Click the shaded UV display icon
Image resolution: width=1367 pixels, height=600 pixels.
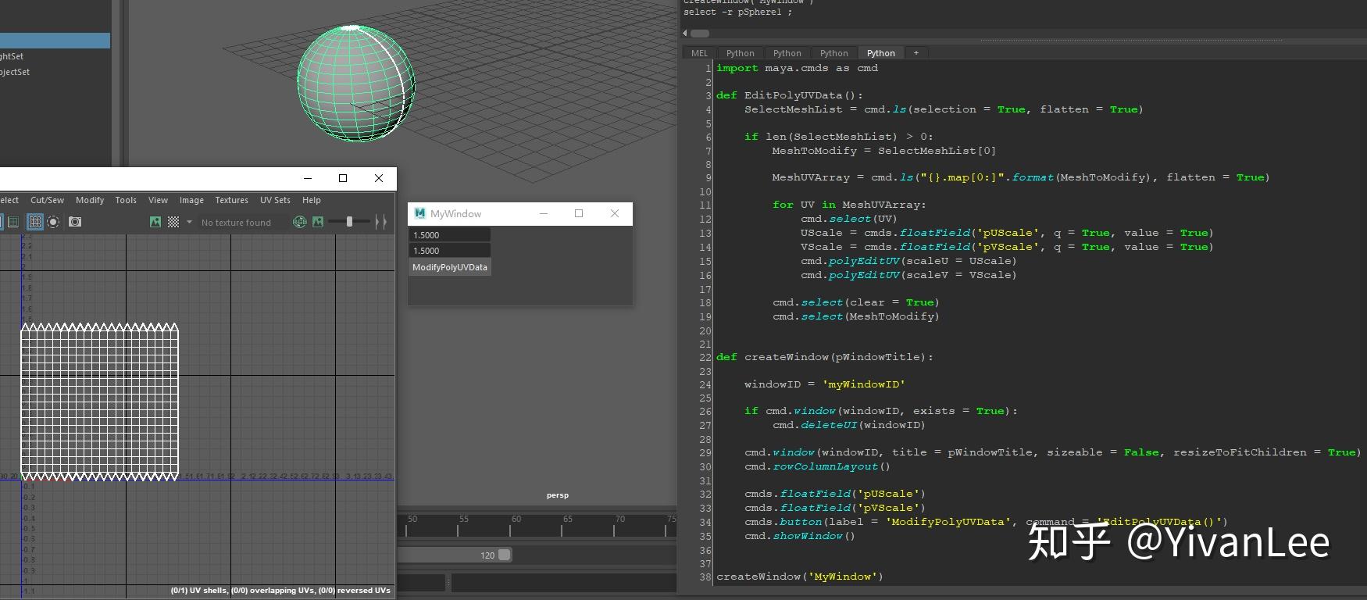(x=13, y=222)
